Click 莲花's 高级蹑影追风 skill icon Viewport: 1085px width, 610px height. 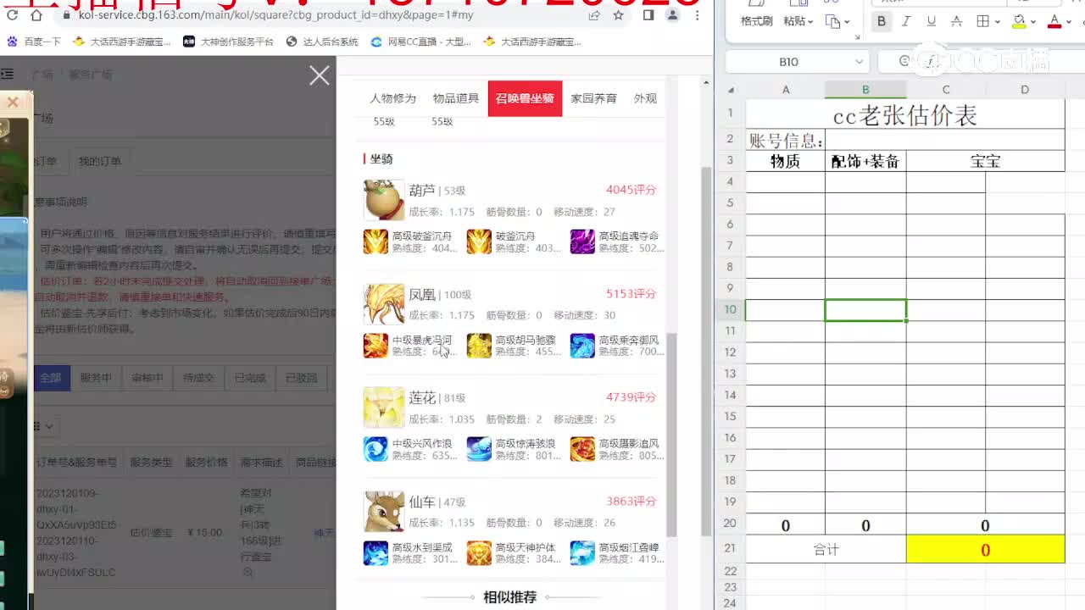[x=582, y=449]
